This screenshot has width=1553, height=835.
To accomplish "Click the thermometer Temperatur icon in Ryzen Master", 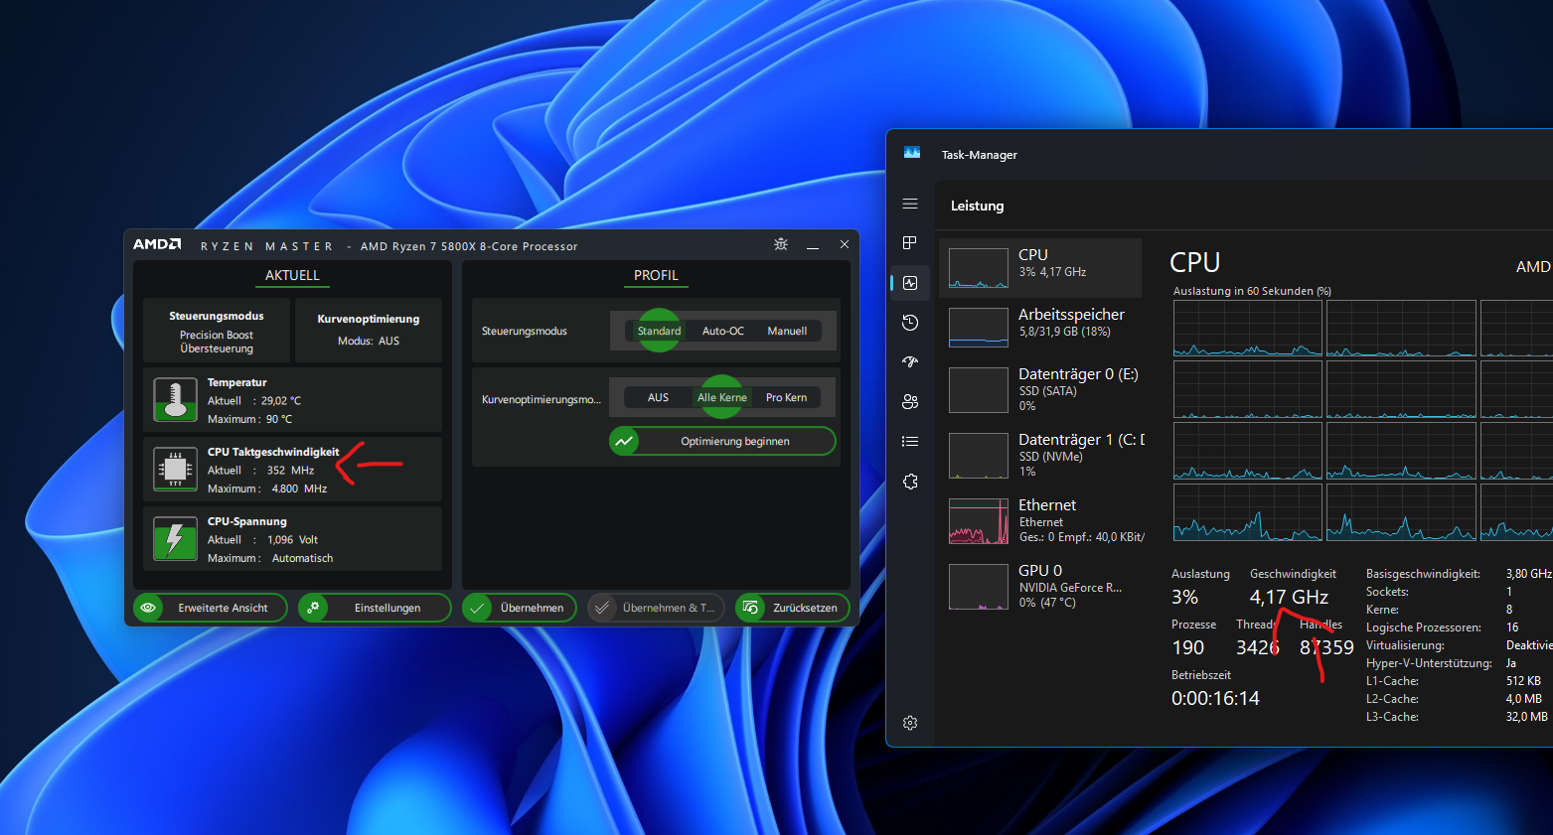I will tap(175, 400).
